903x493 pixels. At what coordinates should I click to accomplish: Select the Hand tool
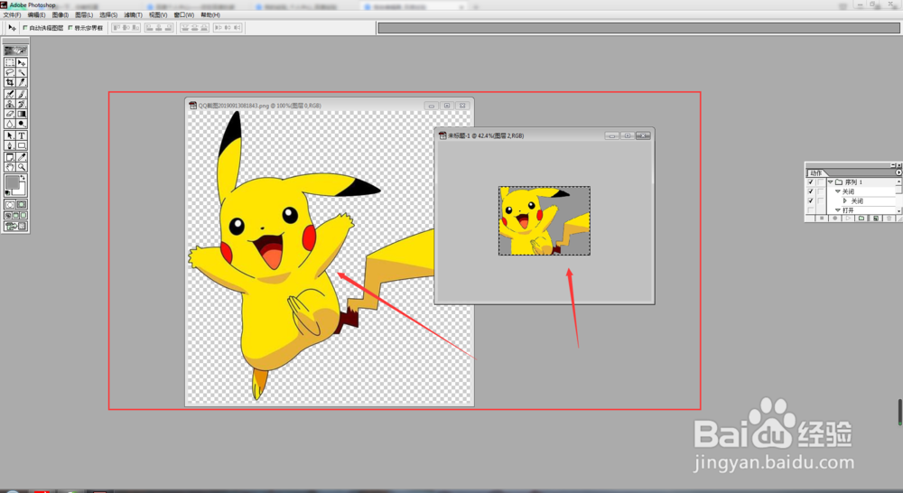[9, 166]
